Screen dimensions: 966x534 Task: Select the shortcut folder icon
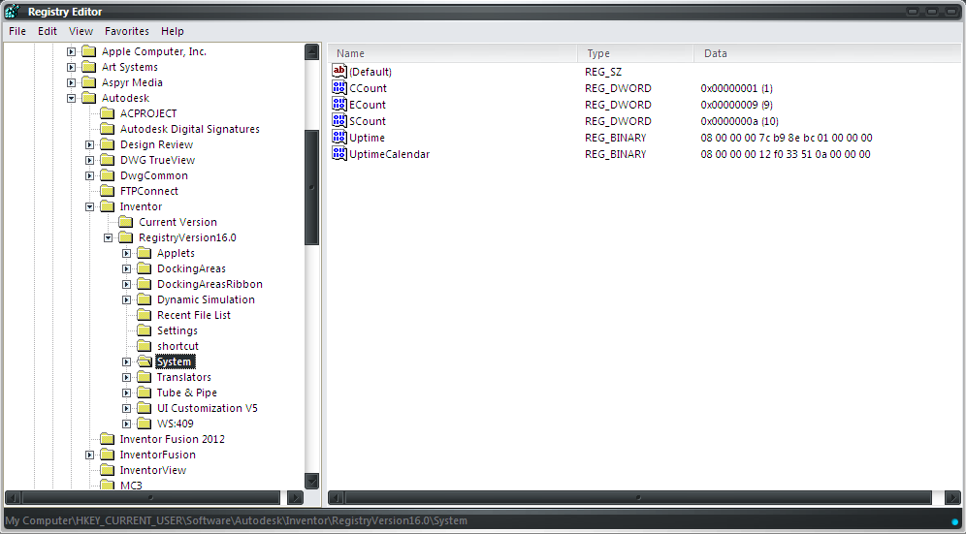(x=145, y=346)
